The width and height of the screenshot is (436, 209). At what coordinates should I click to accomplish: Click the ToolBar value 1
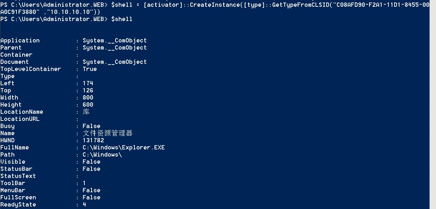(84, 183)
